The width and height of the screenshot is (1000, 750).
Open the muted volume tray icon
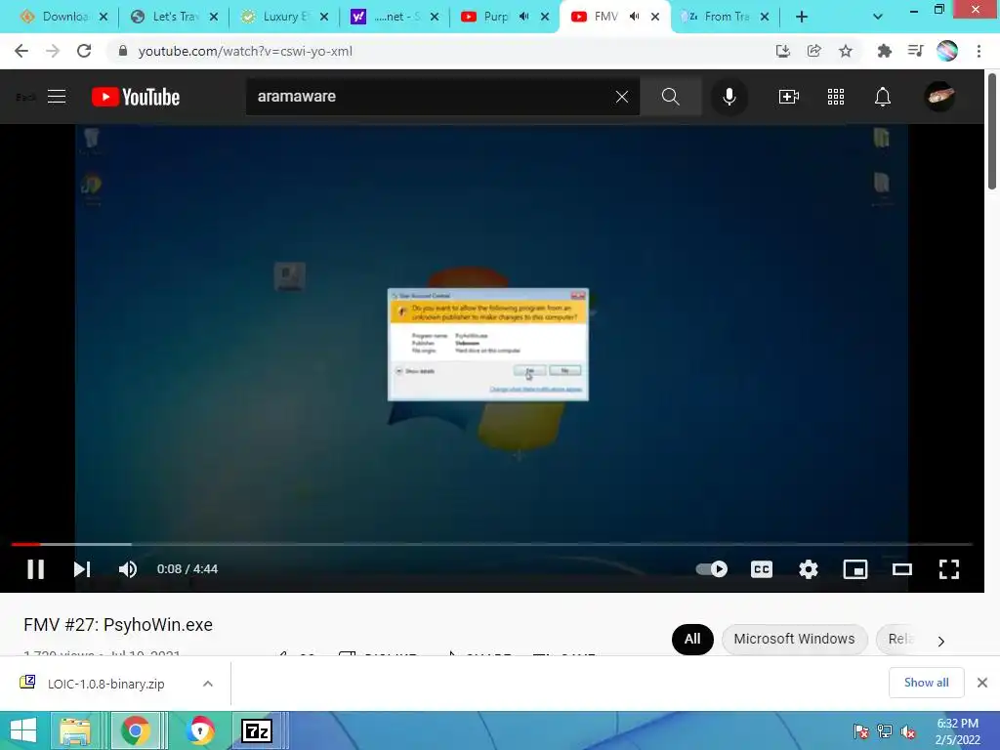pos(908,731)
